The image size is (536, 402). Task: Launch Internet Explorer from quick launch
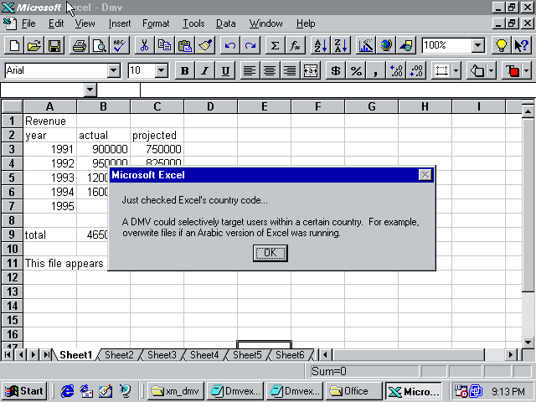click(67, 391)
